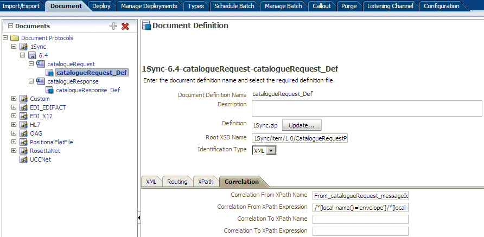Screen dimensions: 484x237
Task: Select the Routing sub-tab
Action: click(177, 182)
